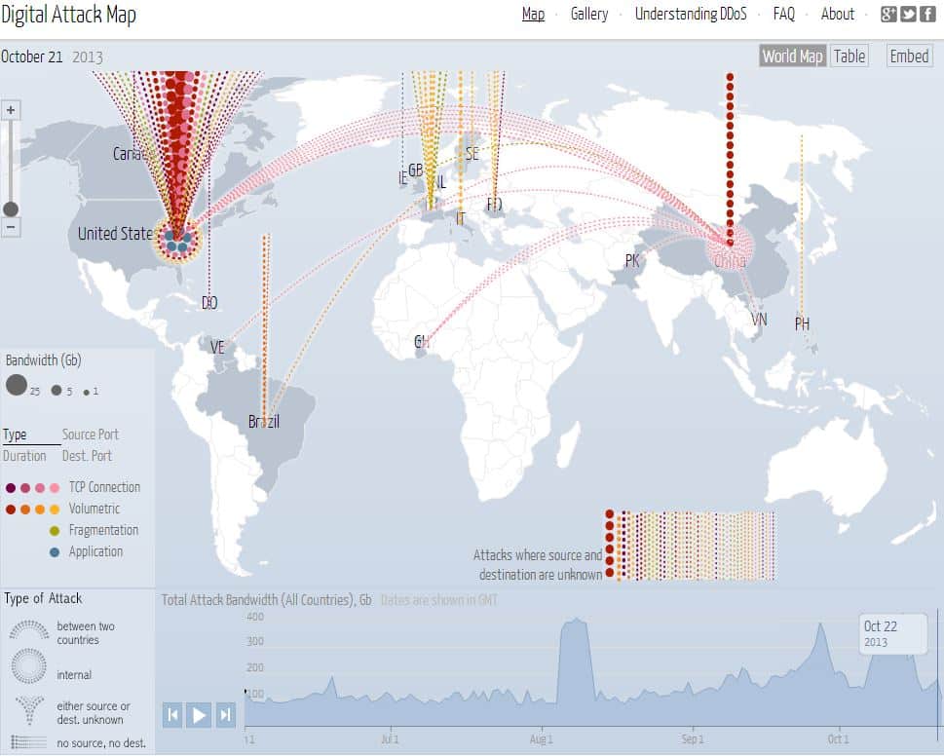Click the Oct 22 2013 timeline tooltip
This screenshot has height=756, width=944.
[893, 633]
